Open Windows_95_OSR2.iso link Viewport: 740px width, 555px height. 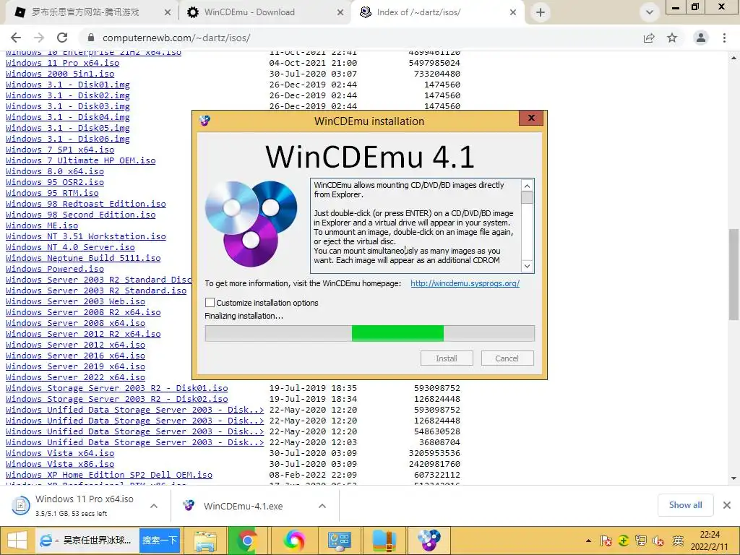[x=55, y=182]
